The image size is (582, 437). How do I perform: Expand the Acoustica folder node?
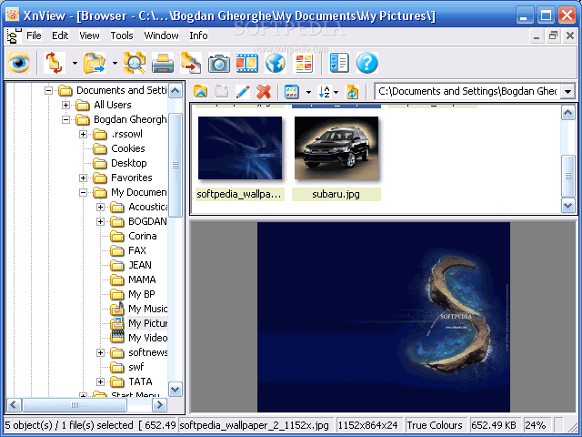pos(101,207)
